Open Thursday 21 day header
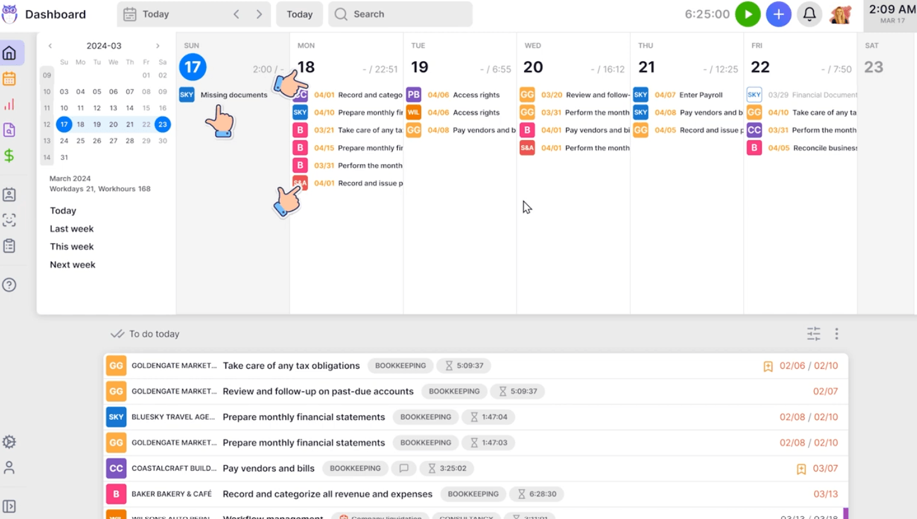 click(647, 67)
